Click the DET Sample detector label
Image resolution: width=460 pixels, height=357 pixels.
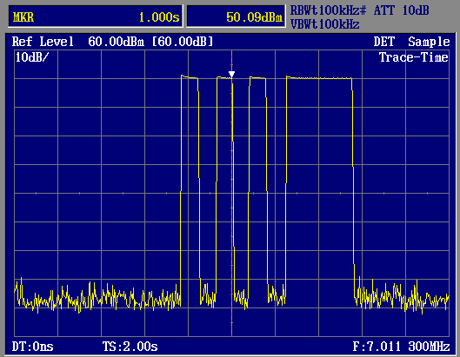point(411,42)
